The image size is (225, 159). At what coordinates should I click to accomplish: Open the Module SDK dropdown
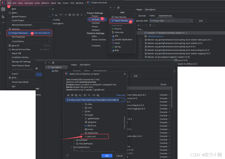pos(171,21)
